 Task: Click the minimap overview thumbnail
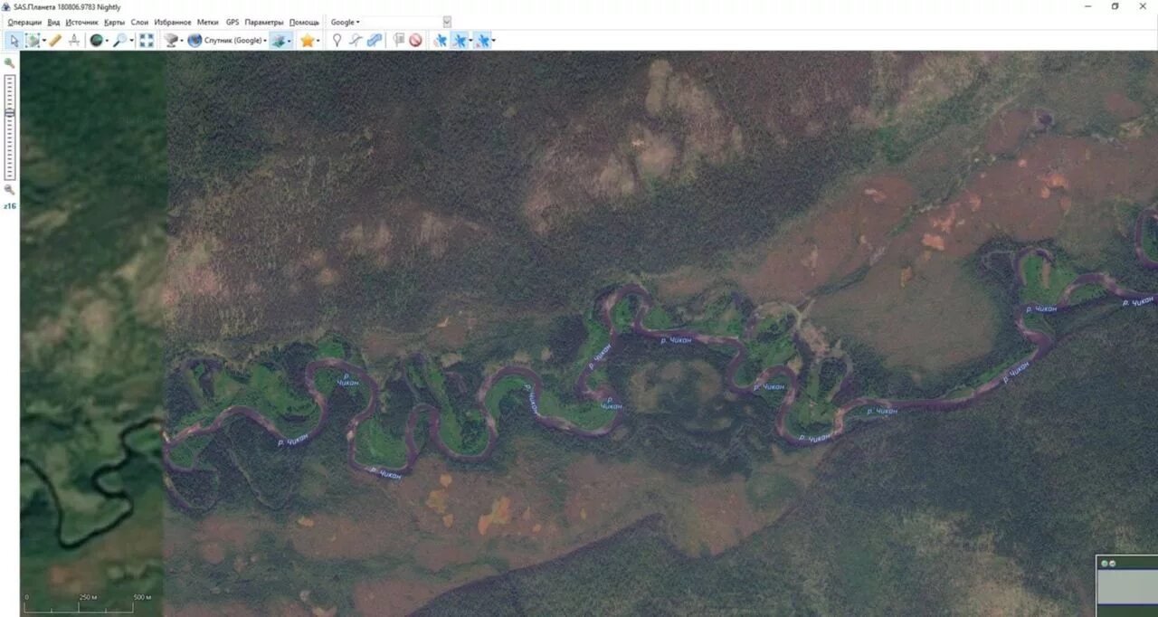point(1127,588)
